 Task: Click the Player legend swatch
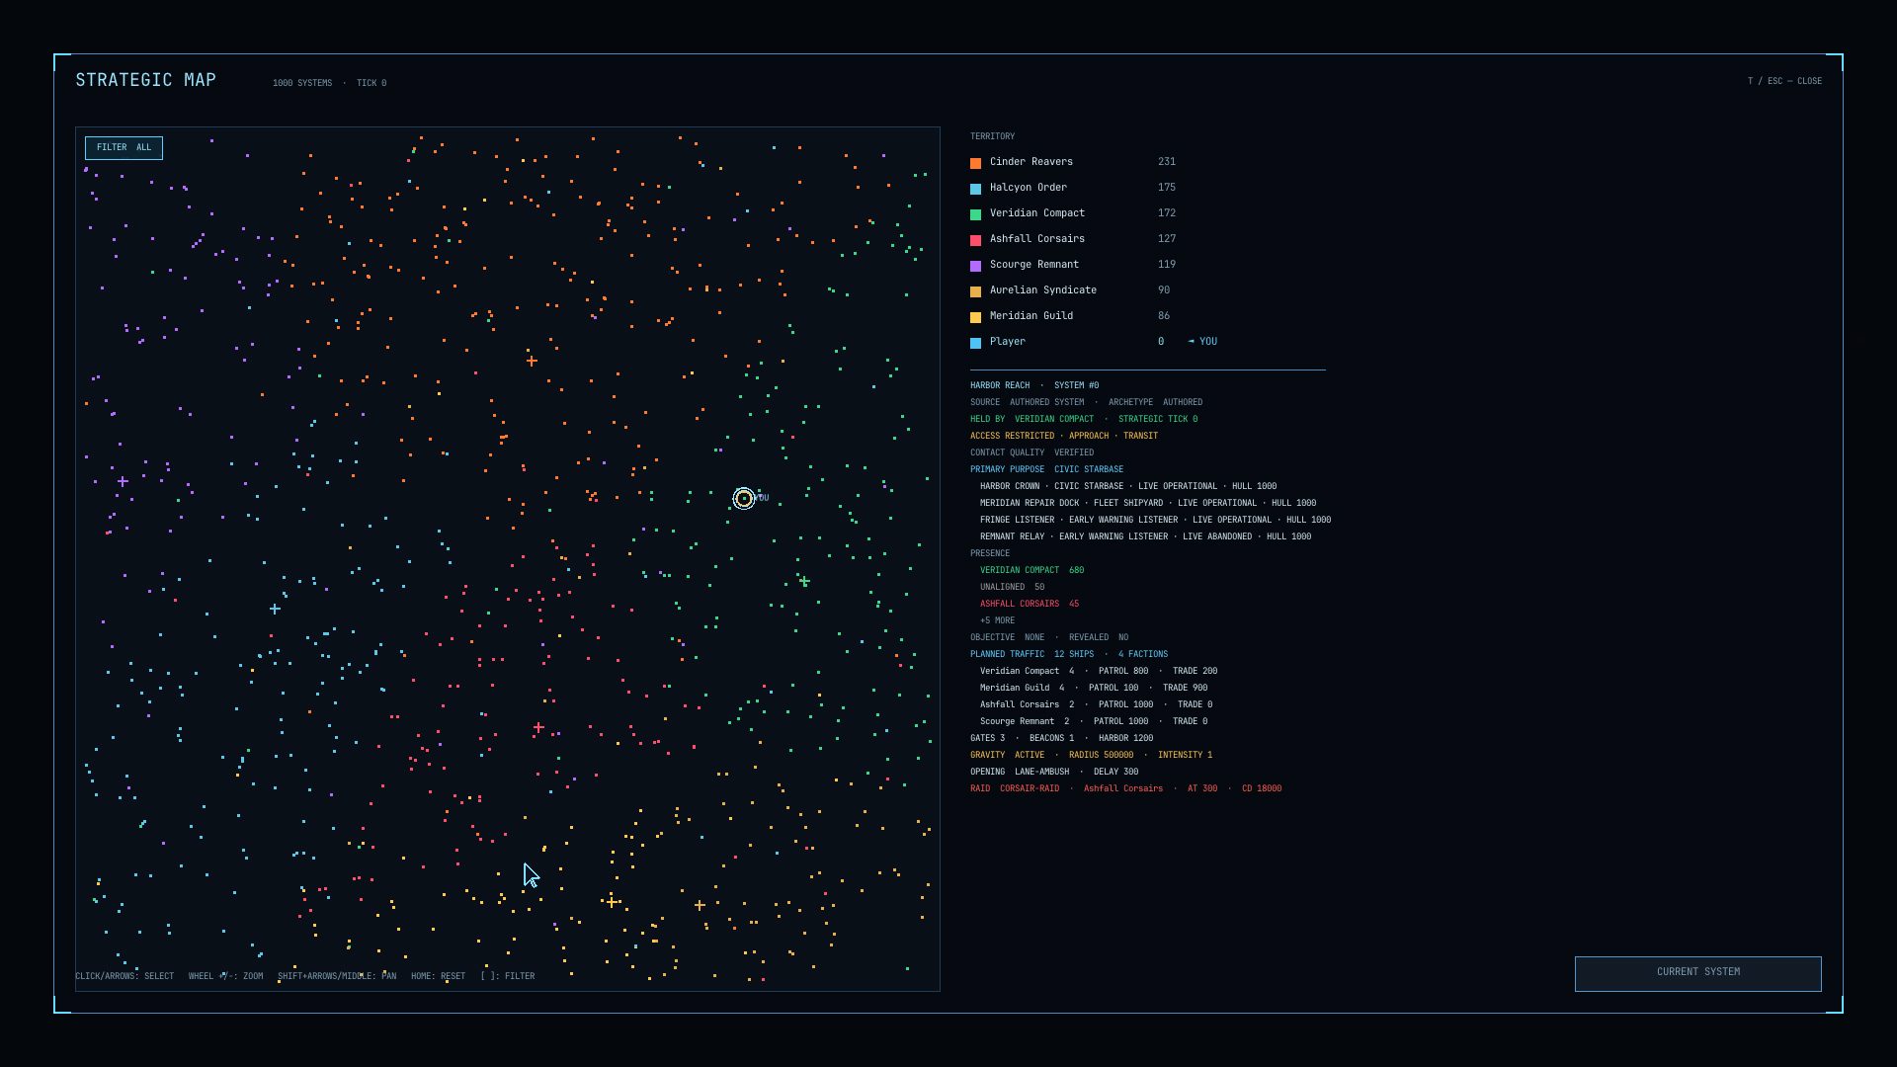(x=975, y=343)
